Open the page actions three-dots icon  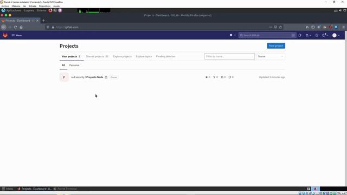[x=270, y=27]
